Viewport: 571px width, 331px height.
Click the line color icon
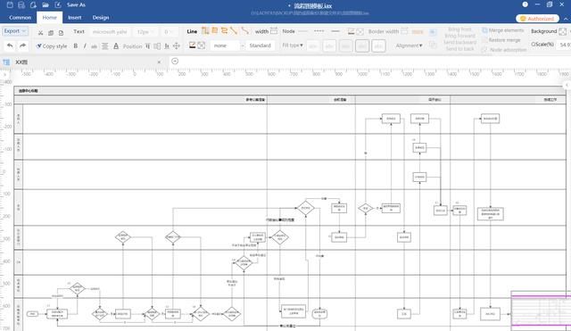(x=193, y=46)
